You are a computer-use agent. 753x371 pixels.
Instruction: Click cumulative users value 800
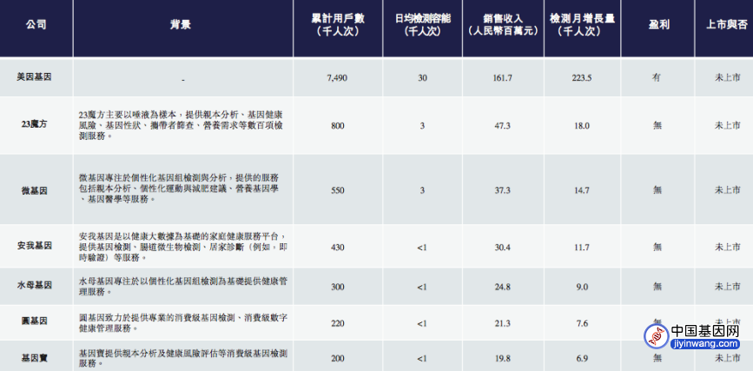click(x=338, y=126)
